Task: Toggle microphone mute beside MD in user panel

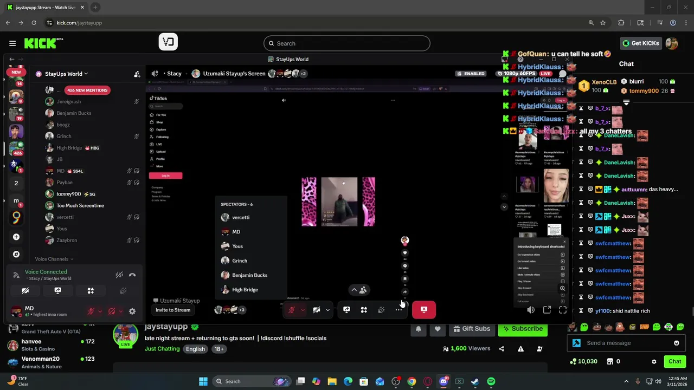Action: point(91,311)
